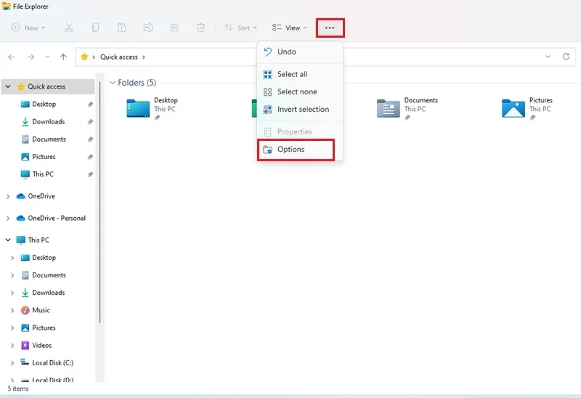
Task: Click the Copy icon in toolbar
Action: coord(95,28)
